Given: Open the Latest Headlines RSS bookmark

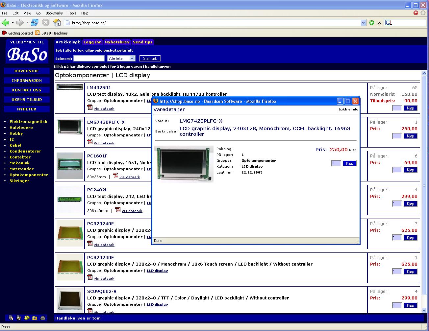Looking at the screenshot, I should [51, 33].
